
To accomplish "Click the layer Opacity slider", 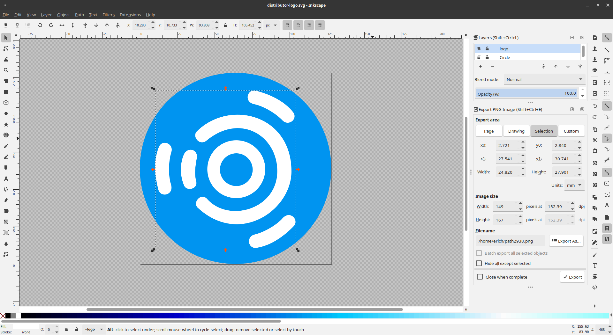I will (x=527, y=94).
